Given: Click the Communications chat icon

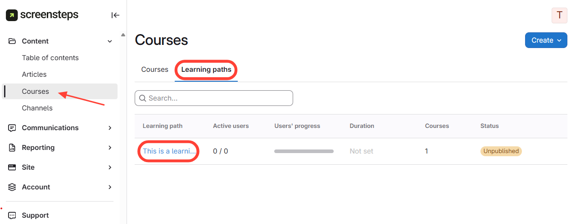Looking at the screenshot, I should click(x=12, y=128).
